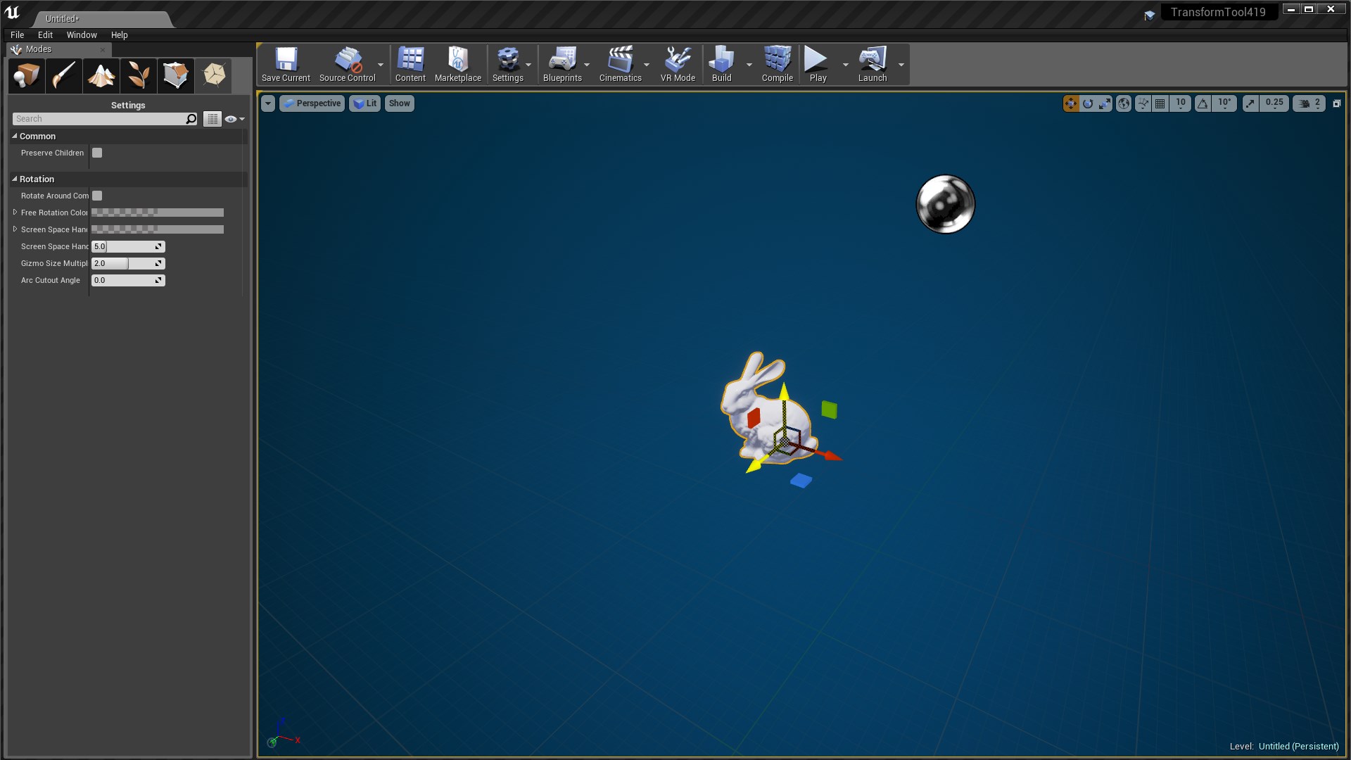This screenshot has height=760, width=1351.
Task: Toggle Lit view mode button
Action: [364, 103]
